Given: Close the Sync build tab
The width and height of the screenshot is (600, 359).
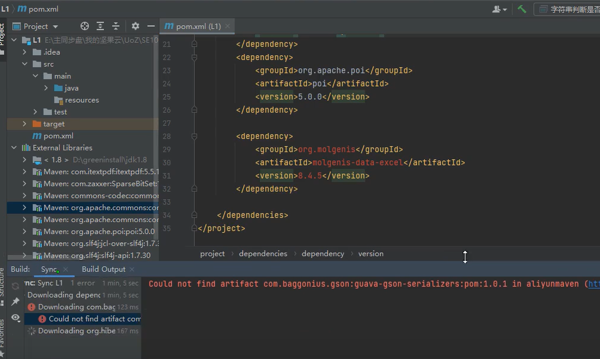Looking at the screenshot, I should click(66, 269).
